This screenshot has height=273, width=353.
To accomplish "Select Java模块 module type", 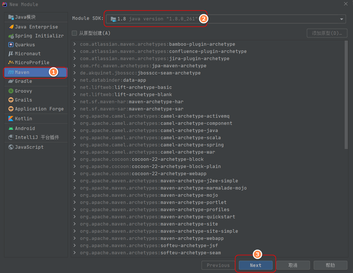I will coord(36,17).
